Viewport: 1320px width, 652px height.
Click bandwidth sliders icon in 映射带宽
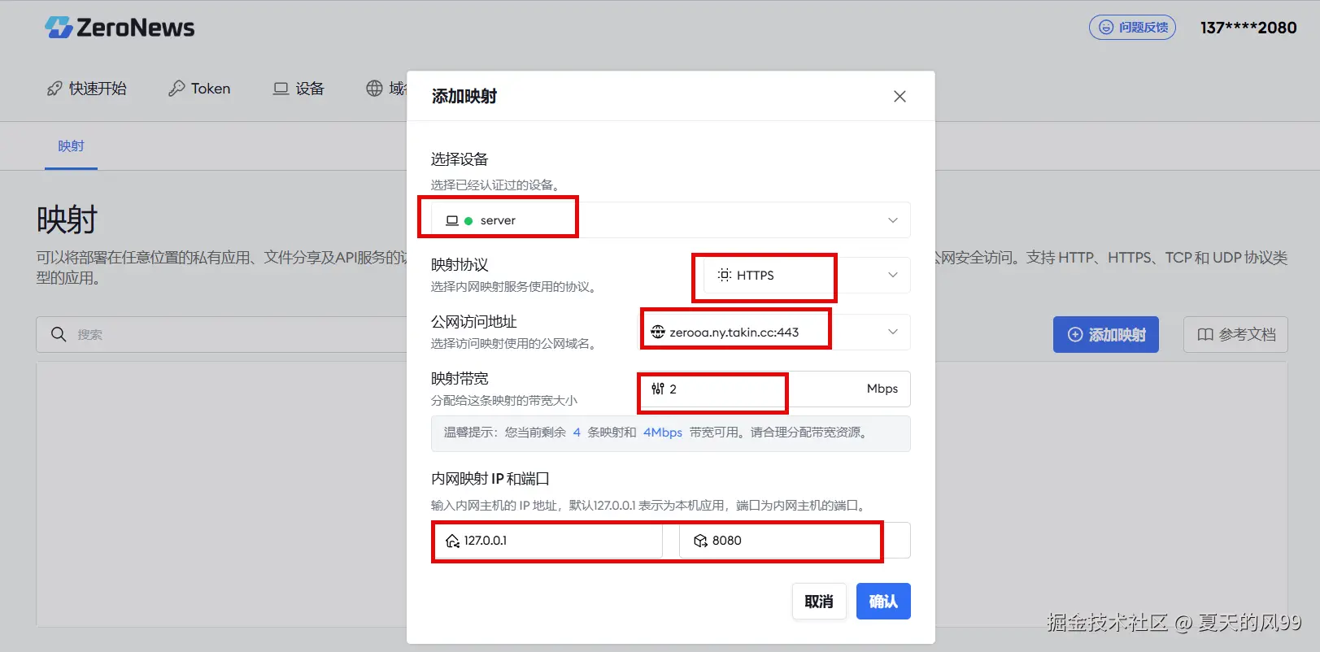(x=658, y=389)
